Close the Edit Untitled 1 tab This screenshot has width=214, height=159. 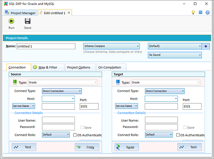[x=69, y=12]
